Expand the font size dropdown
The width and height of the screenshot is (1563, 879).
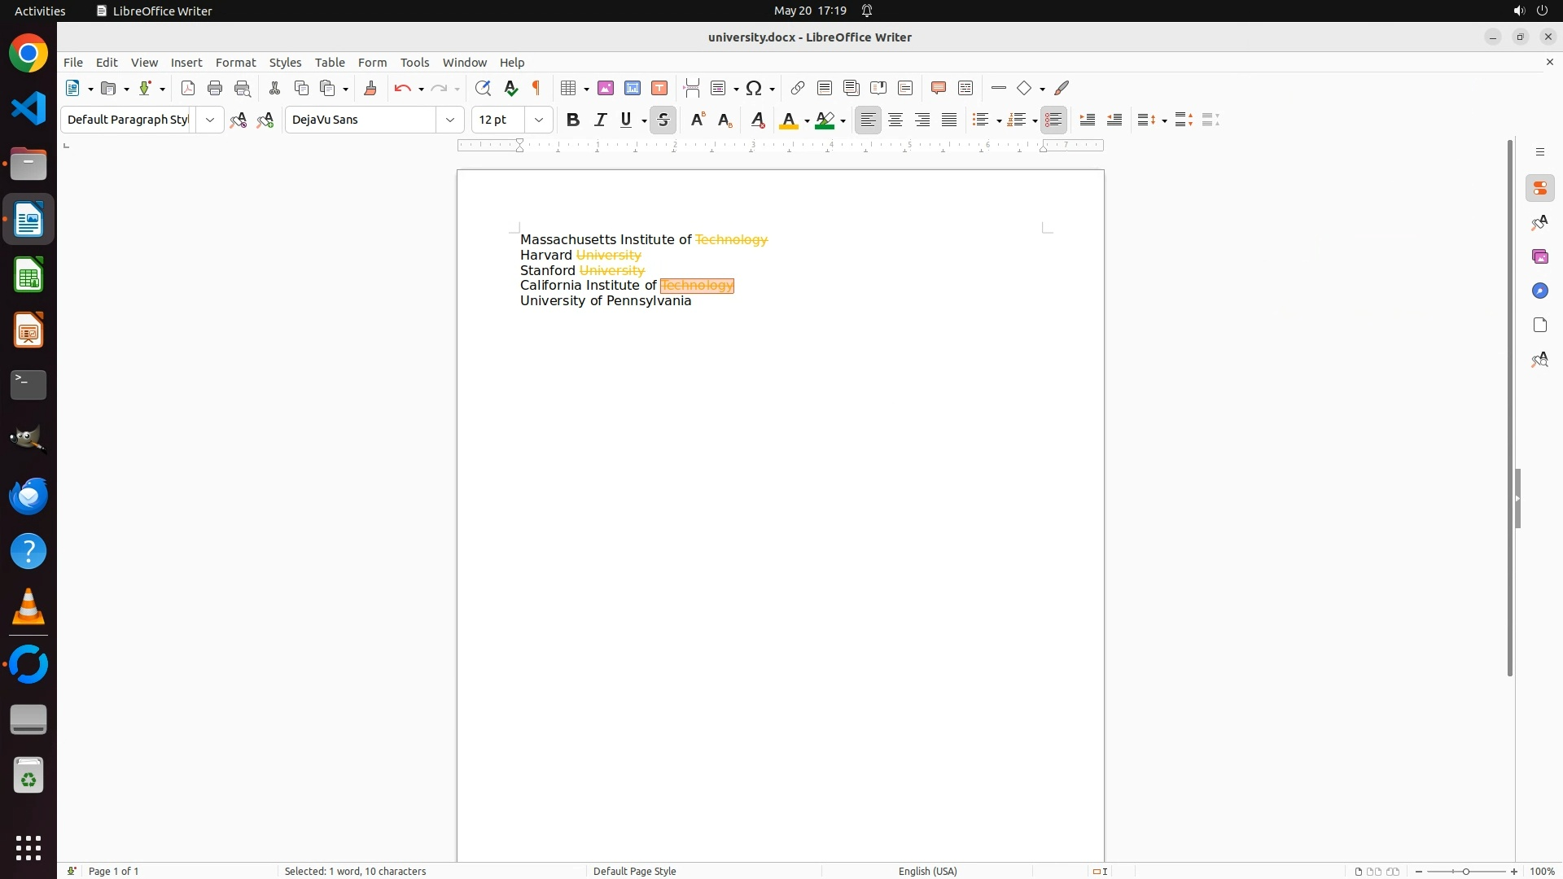[539, 120]
